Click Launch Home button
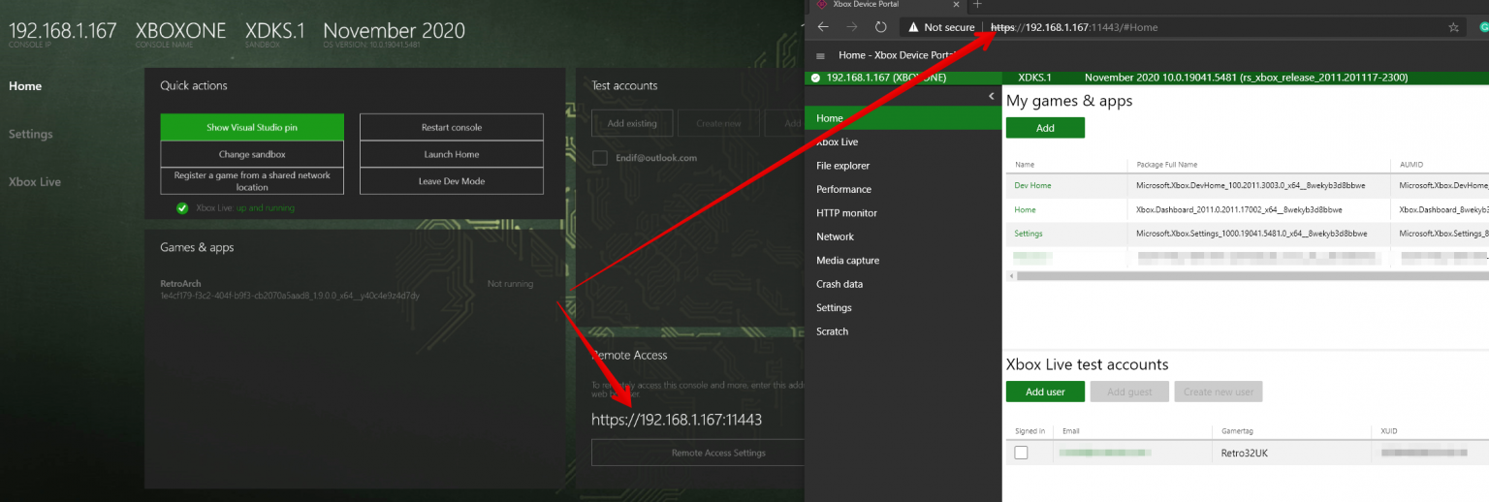 [452, 154]
